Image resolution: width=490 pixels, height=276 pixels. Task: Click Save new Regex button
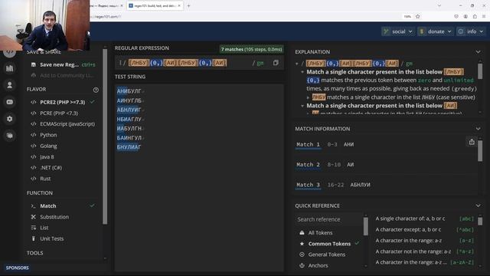coord(63,64)
